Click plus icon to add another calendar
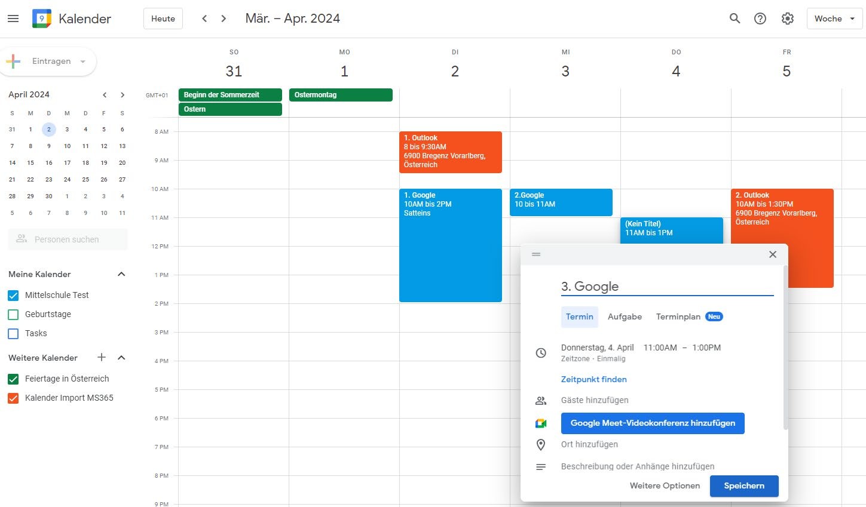This screenshot has width=866, height=507. (102, 357)
